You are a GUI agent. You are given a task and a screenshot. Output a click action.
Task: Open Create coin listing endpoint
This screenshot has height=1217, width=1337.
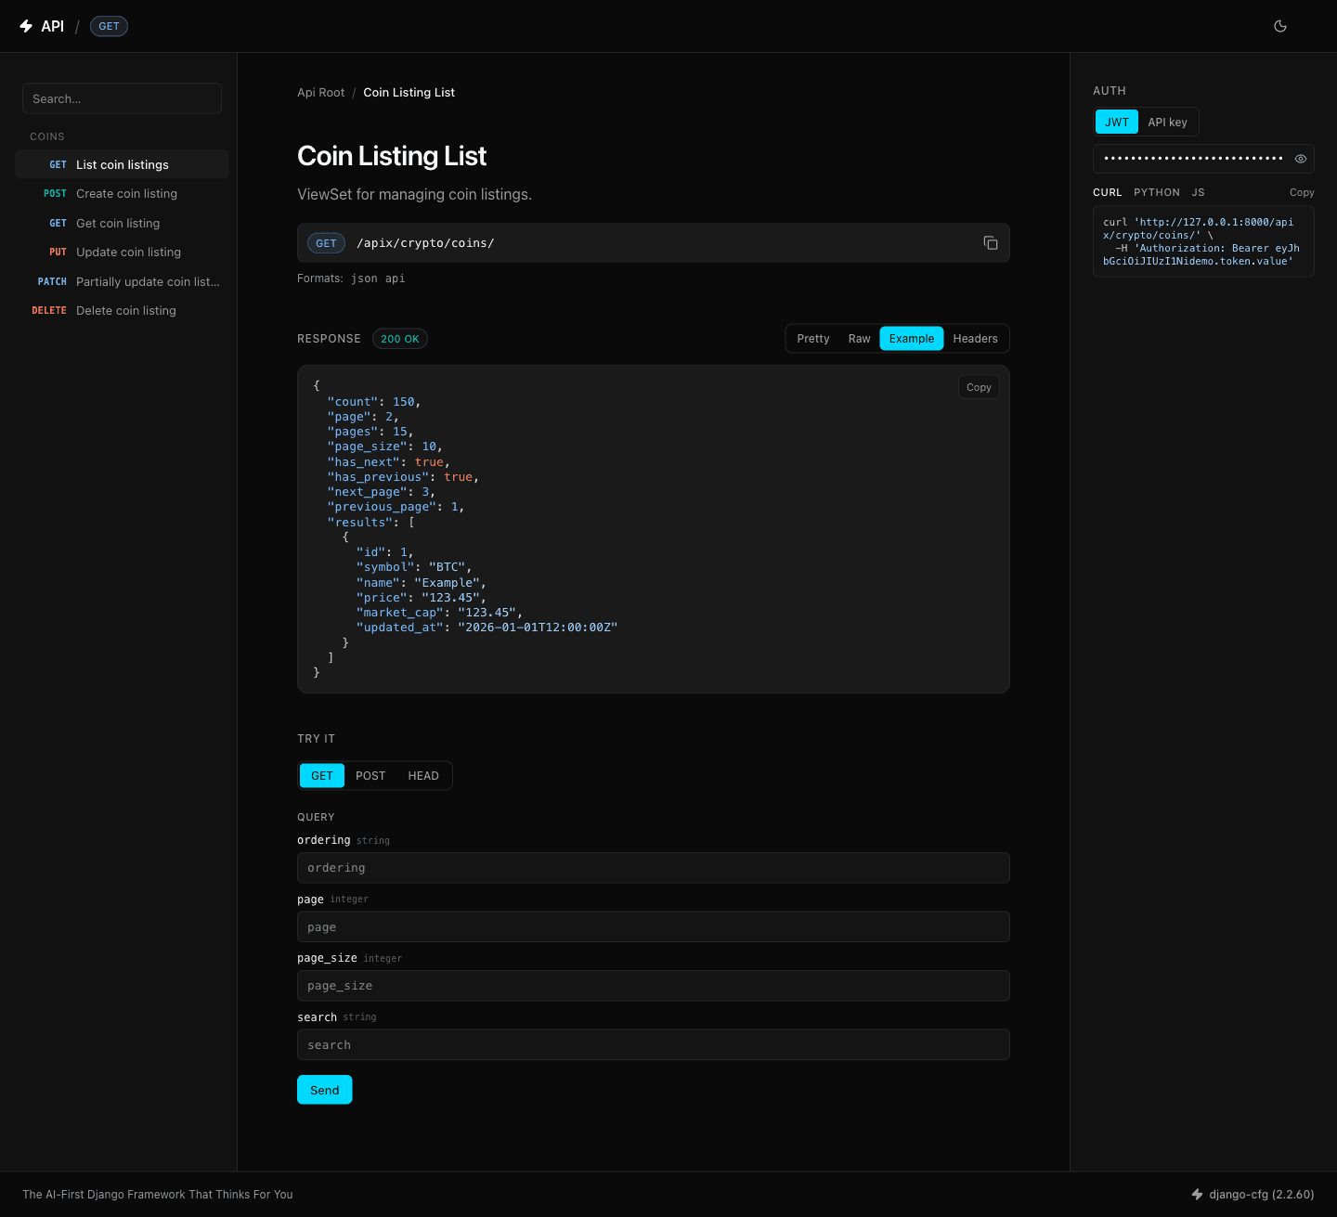click(x=122, y=194)
